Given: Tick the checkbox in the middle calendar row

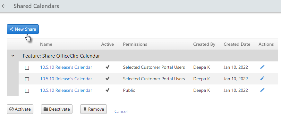Looking at the screenshot, I should click(27, 79).
